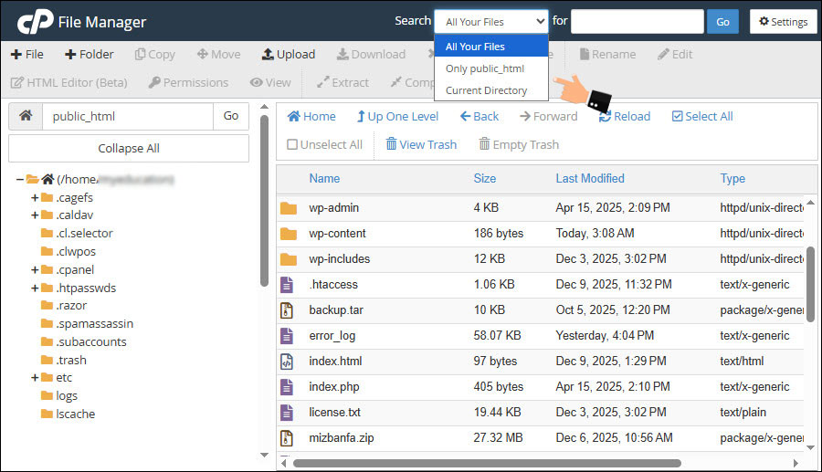Click the search text input field
Screen dimensions: 822x472
[637, 22]
